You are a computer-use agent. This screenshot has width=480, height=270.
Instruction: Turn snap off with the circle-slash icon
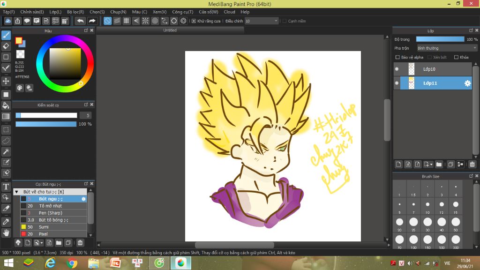[107, 21]
